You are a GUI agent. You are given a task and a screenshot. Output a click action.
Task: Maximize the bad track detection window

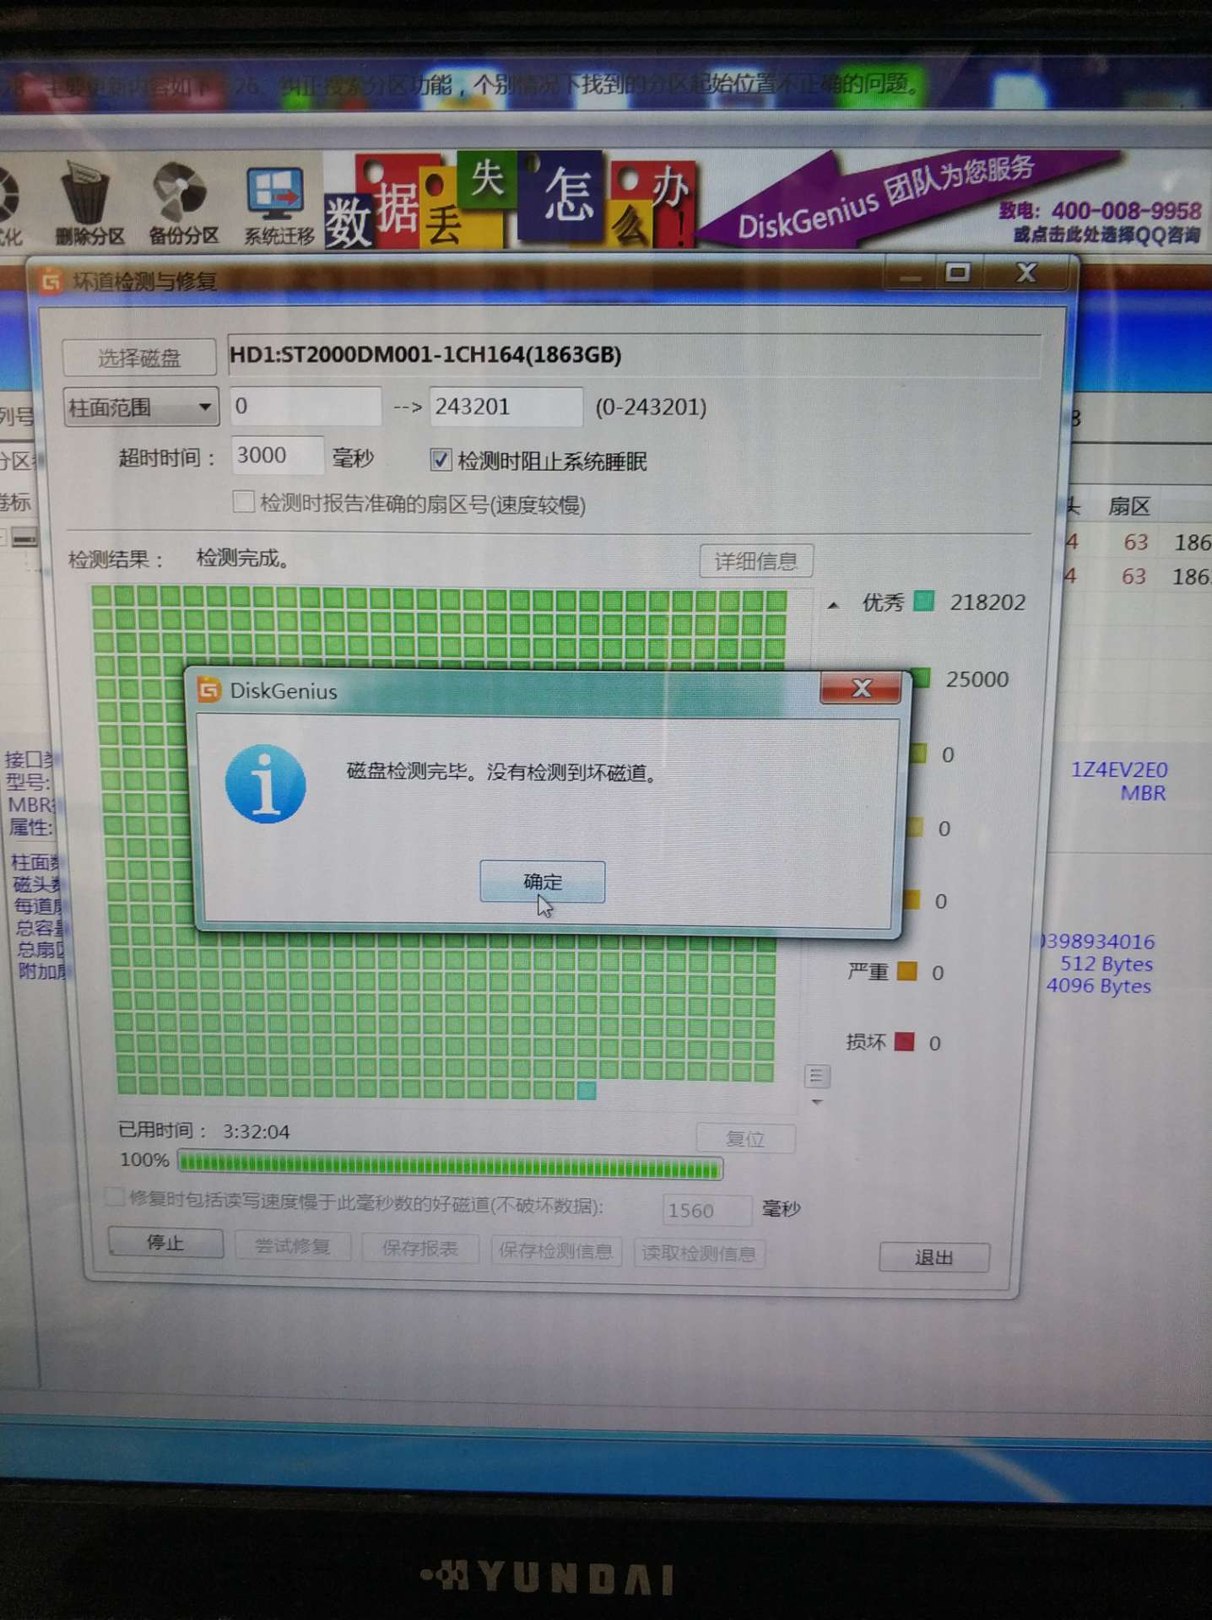(x=958, y=273)
